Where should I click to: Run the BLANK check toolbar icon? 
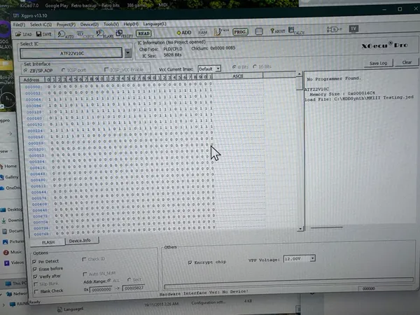(x=105, y=34)
